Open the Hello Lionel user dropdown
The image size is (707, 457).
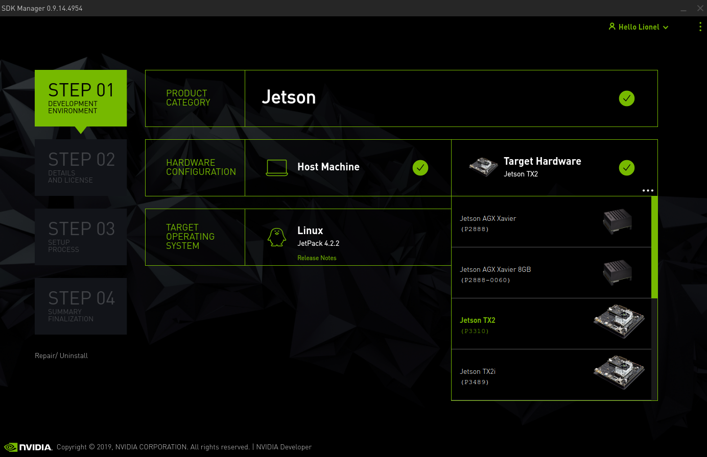pyautogui.click(x=639, y=27)
